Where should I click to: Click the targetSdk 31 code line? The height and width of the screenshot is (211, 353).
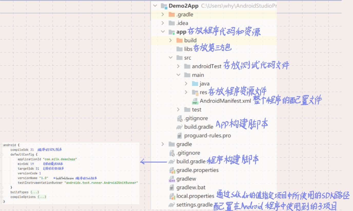tap(28, 169)
